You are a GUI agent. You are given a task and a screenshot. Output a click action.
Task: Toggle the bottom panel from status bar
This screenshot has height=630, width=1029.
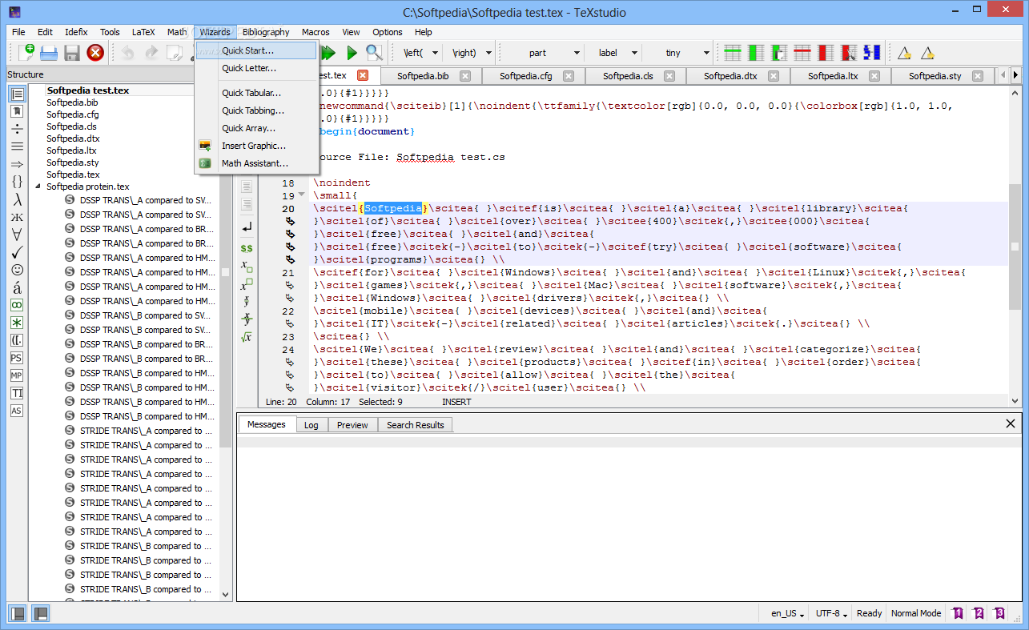(39, 613)
